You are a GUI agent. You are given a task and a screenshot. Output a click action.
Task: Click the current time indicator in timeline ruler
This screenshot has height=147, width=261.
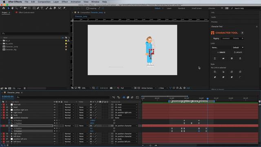pos(208,98)
